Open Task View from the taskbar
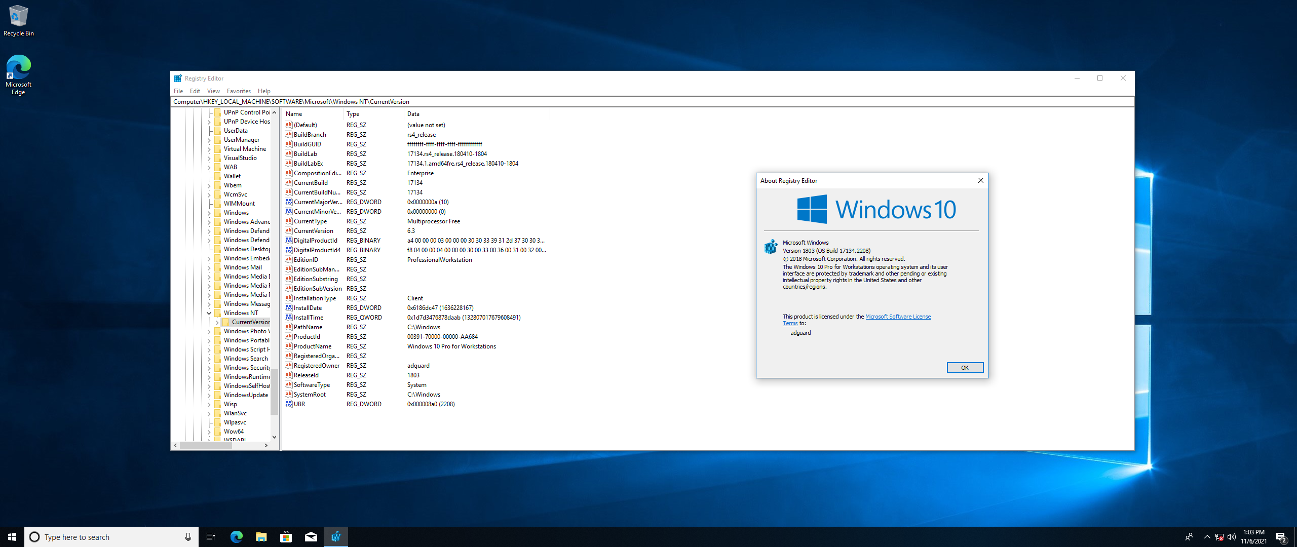The height and width of the screenshot is (547, 1297). pos(211,537)
